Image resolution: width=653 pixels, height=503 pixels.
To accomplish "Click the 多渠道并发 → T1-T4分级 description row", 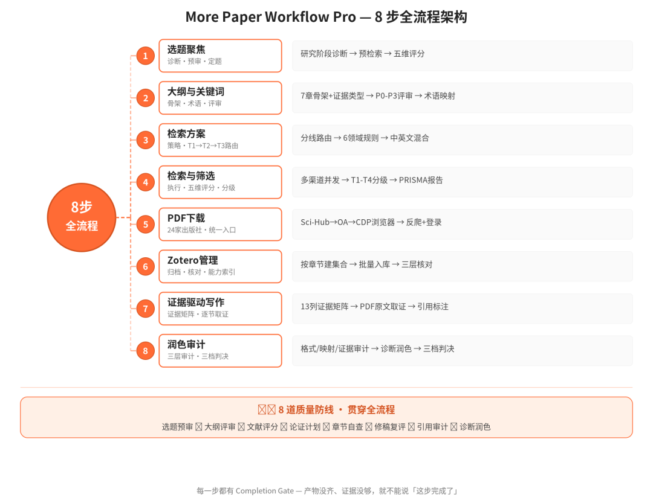I will 463,182.
